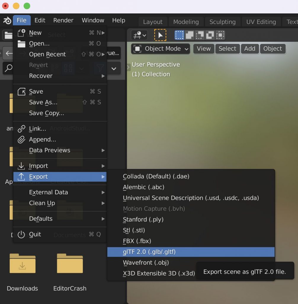The width and height of the screenshot is (298, 304).
Task: Click the viewport Add menu button
Action: point(250,49)
